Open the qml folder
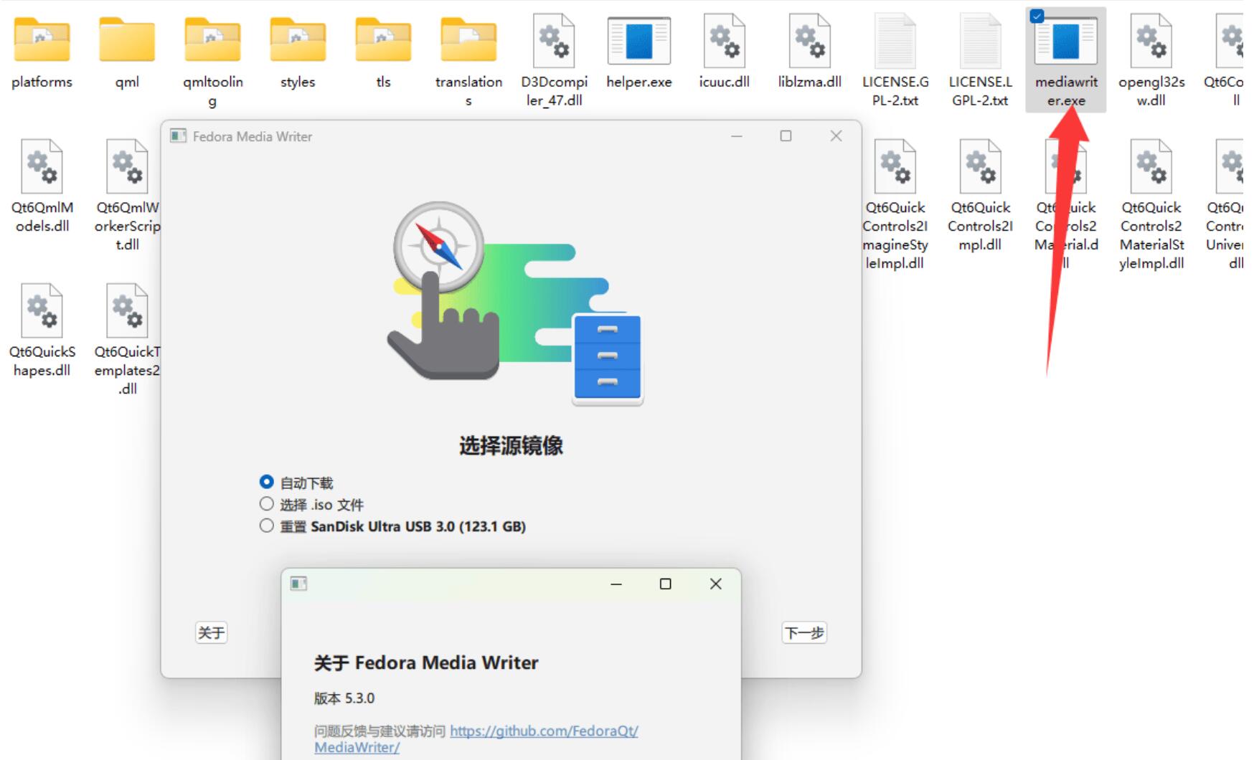Screen dimensions: 1254x760 127,42
